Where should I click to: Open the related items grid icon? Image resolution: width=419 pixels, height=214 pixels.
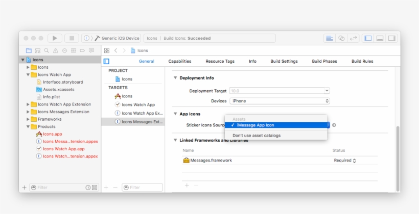tap(107, 50)
